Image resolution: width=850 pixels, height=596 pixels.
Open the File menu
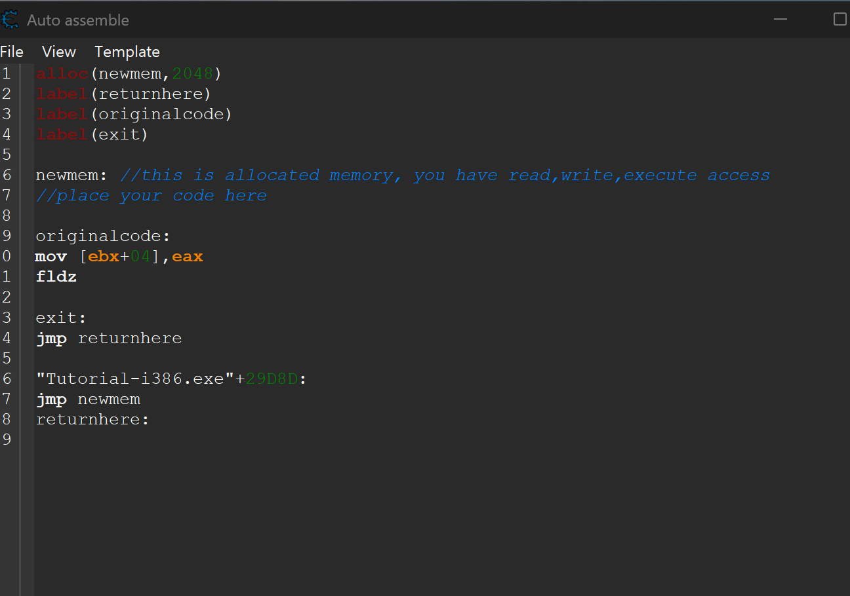(x=11, y=52)
